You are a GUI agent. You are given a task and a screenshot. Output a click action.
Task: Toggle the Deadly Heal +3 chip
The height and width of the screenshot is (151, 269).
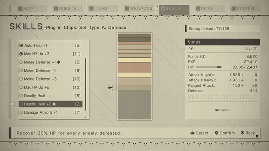[21, 104]
